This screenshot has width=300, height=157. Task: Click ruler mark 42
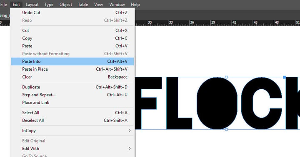point(234,22)
